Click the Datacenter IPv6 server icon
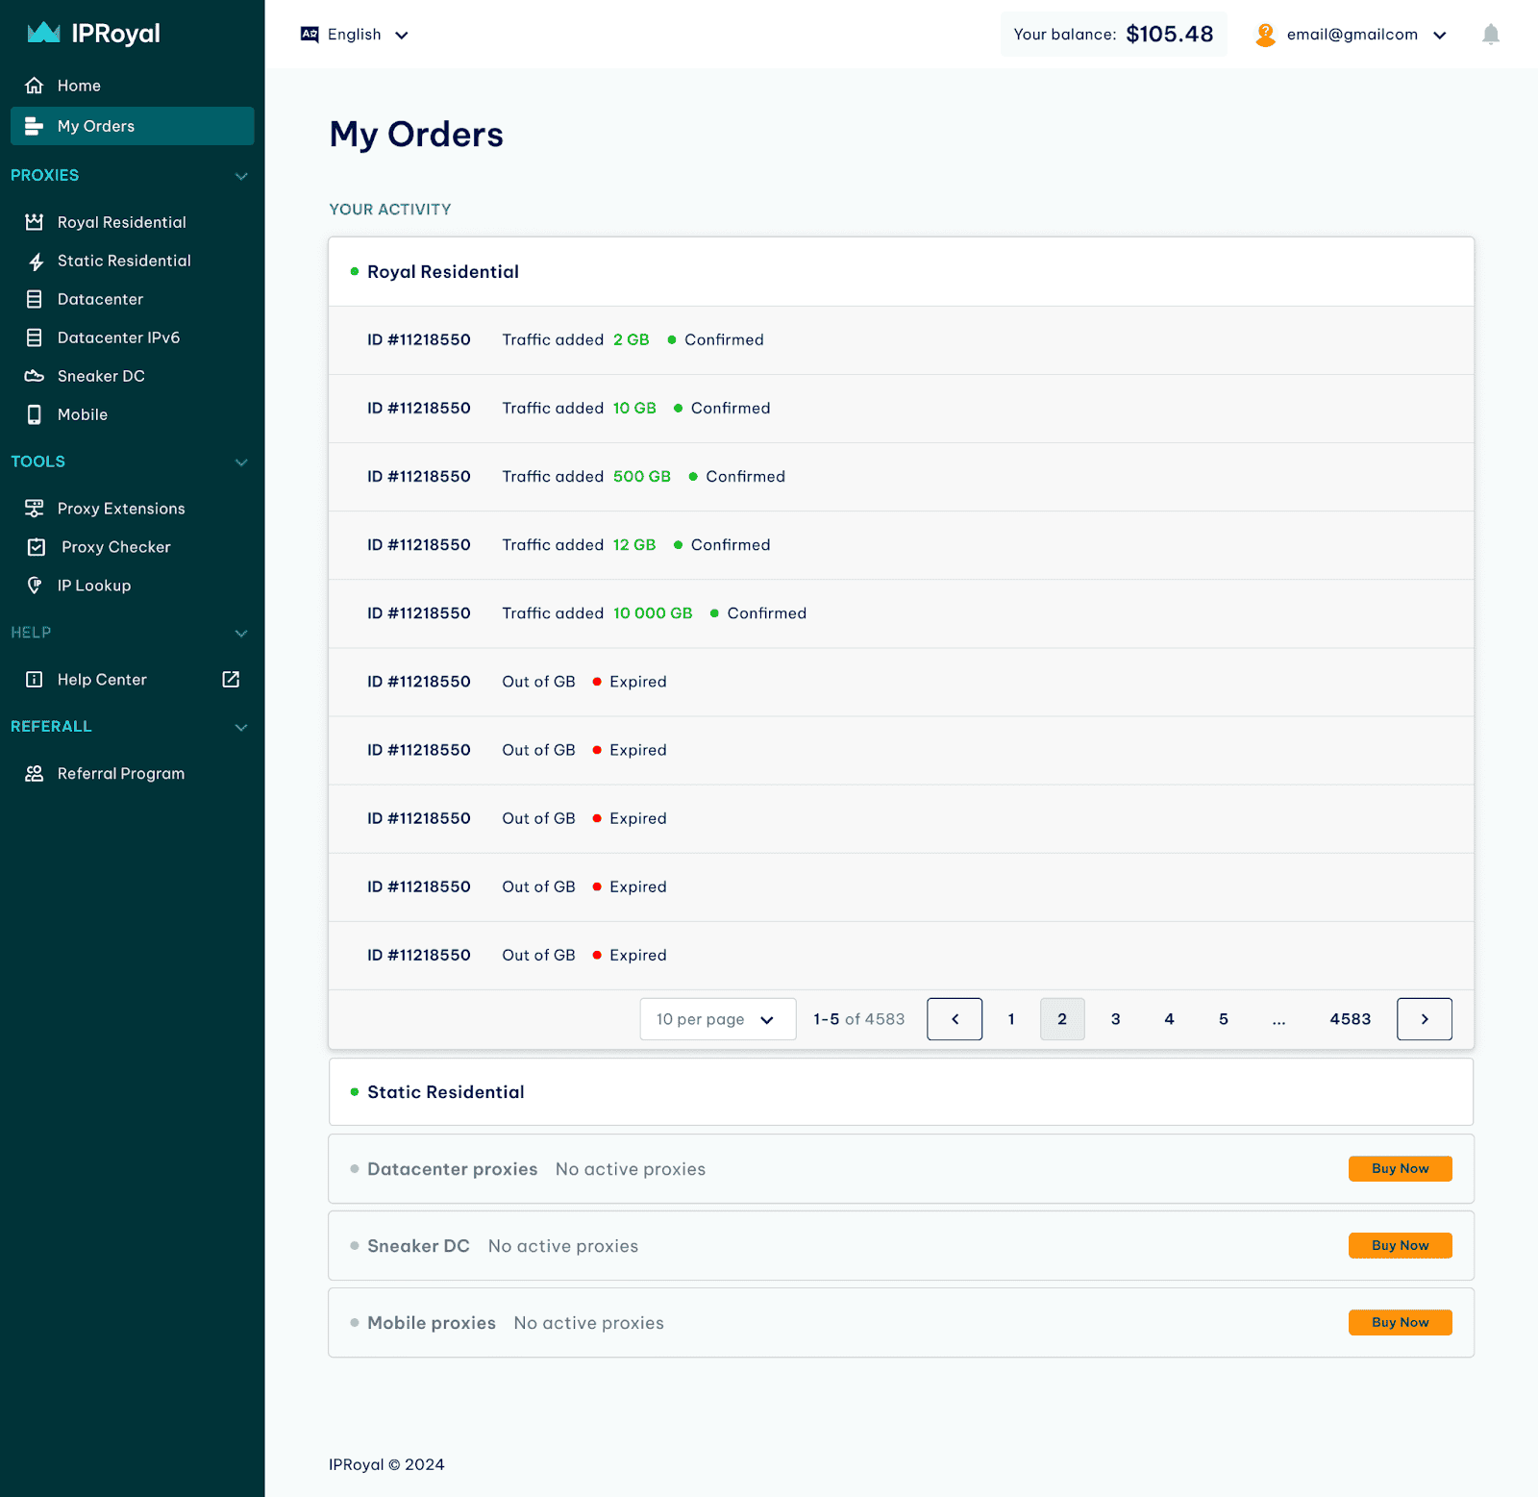1538x1497 pixels. pos(35,337)
